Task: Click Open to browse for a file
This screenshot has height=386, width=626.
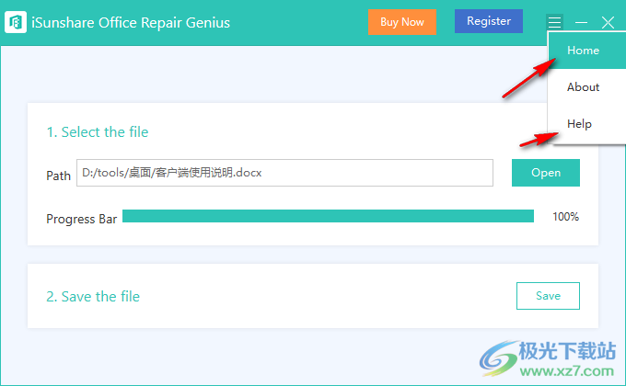Action: [x=546, y=173]
